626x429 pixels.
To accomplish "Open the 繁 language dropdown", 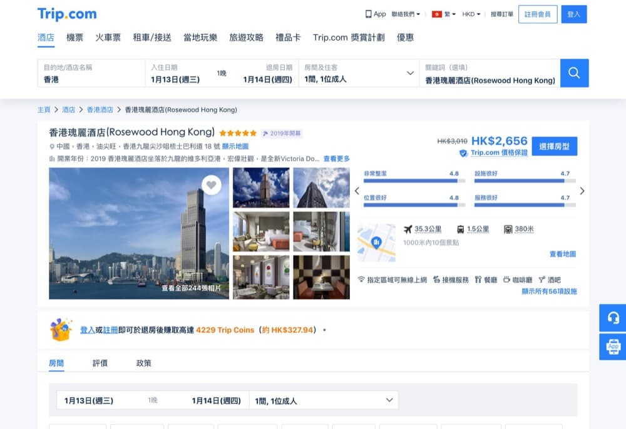I will click(x=450, y=14).
